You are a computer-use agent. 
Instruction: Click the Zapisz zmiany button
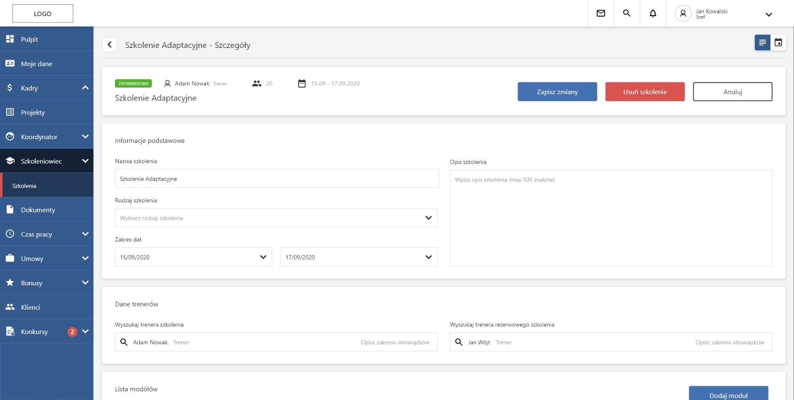(x=557, y=92)
